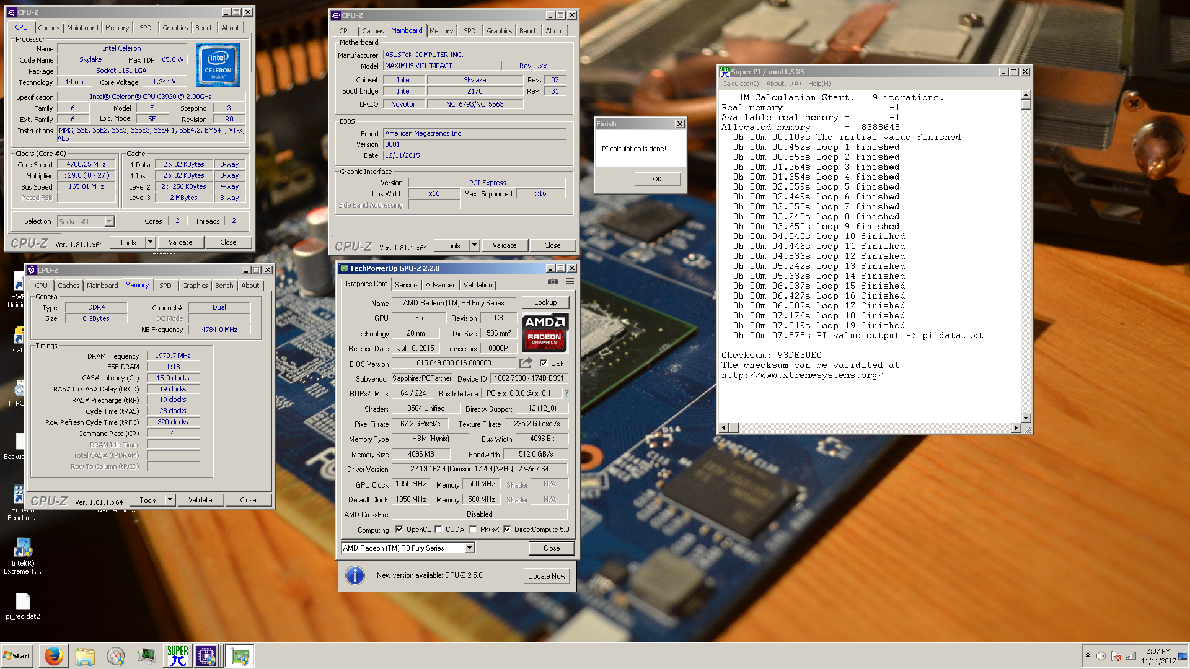
Task: Open Heaven Benchmark desktop shortcut
Action: click(19, 503)
